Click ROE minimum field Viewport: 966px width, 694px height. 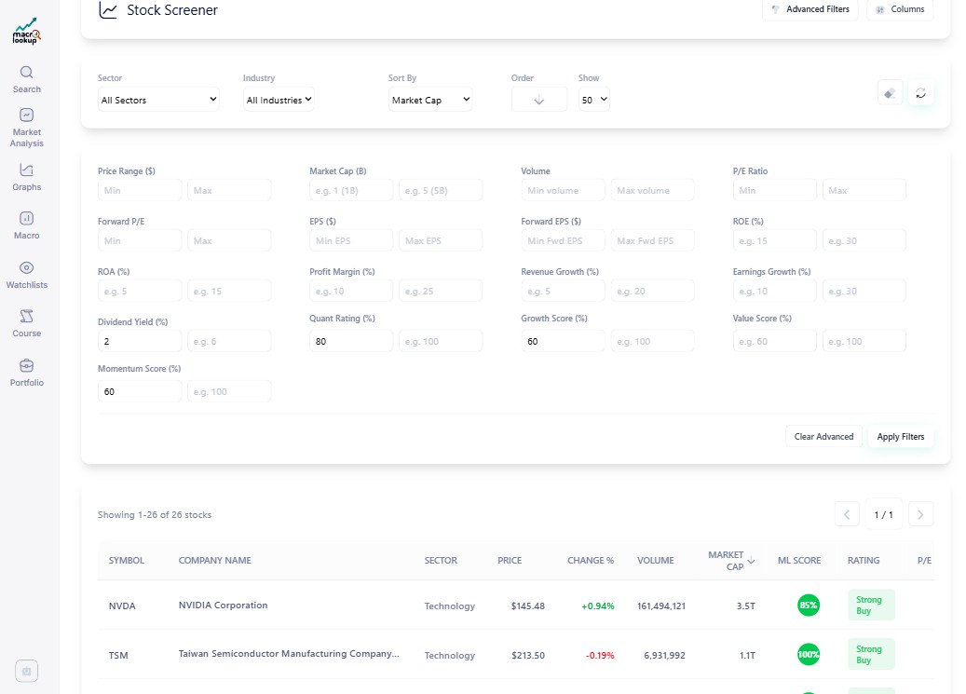[774, 240]
